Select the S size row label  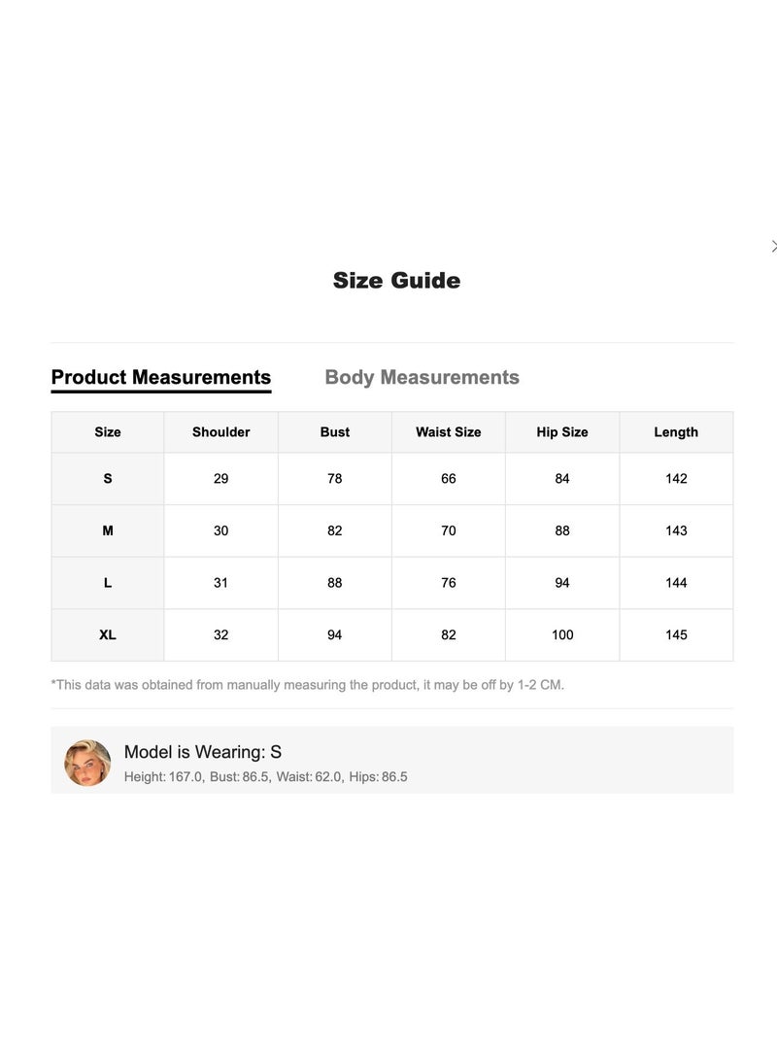108,479
